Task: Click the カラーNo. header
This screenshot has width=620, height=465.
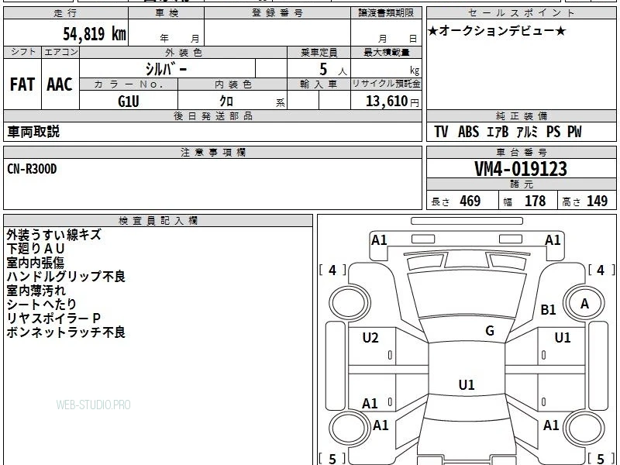Action: (x=129, y=84)
